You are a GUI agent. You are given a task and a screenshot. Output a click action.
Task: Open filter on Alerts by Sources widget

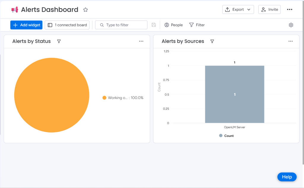click(x=212, y=41)
